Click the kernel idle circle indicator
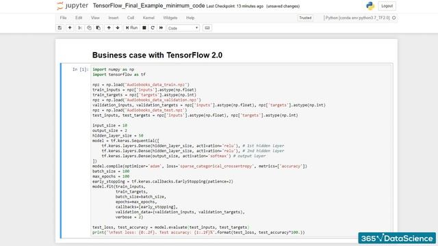Viewport: 438px width, 246px height. 394,18
